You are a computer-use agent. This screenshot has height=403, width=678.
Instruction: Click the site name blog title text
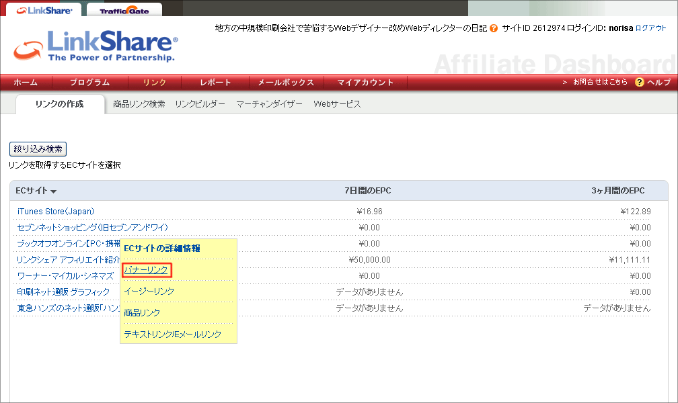pyautogui.click(x=351, y=28)
